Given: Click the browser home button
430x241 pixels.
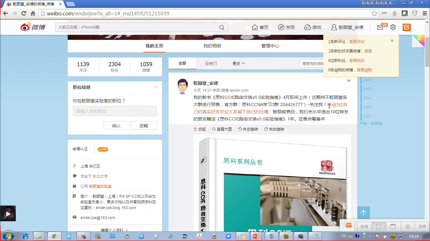Looking at the screenshot, I should pos(33,13).
